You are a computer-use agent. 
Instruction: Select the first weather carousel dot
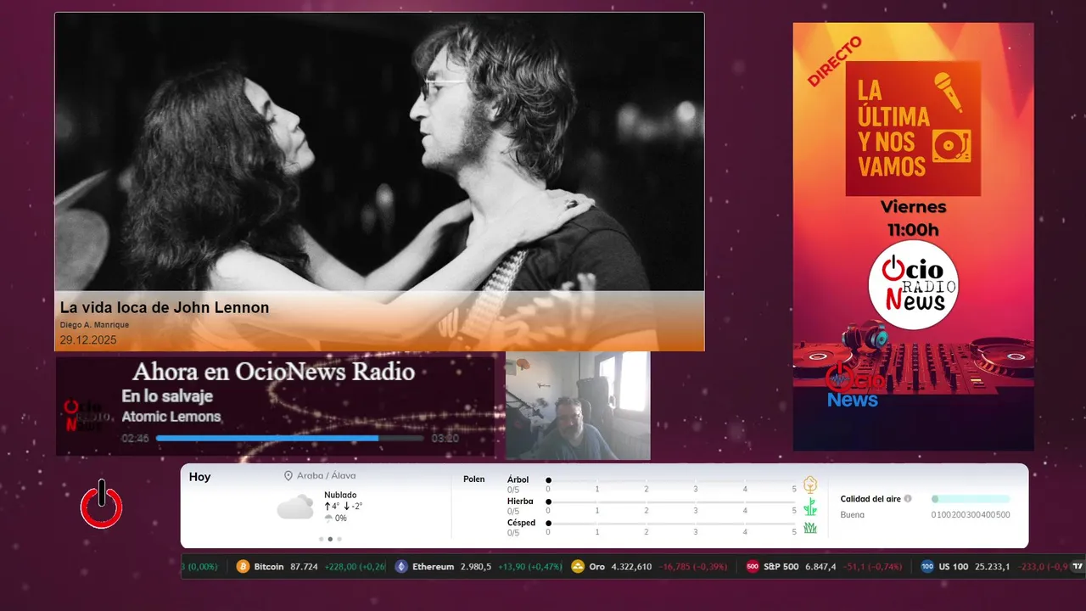[321, 539]
